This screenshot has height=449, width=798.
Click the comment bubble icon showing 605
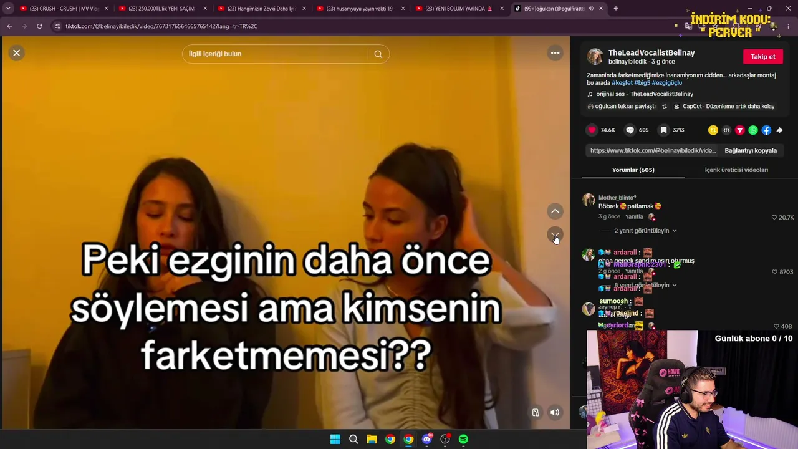[x=630, y=130]
